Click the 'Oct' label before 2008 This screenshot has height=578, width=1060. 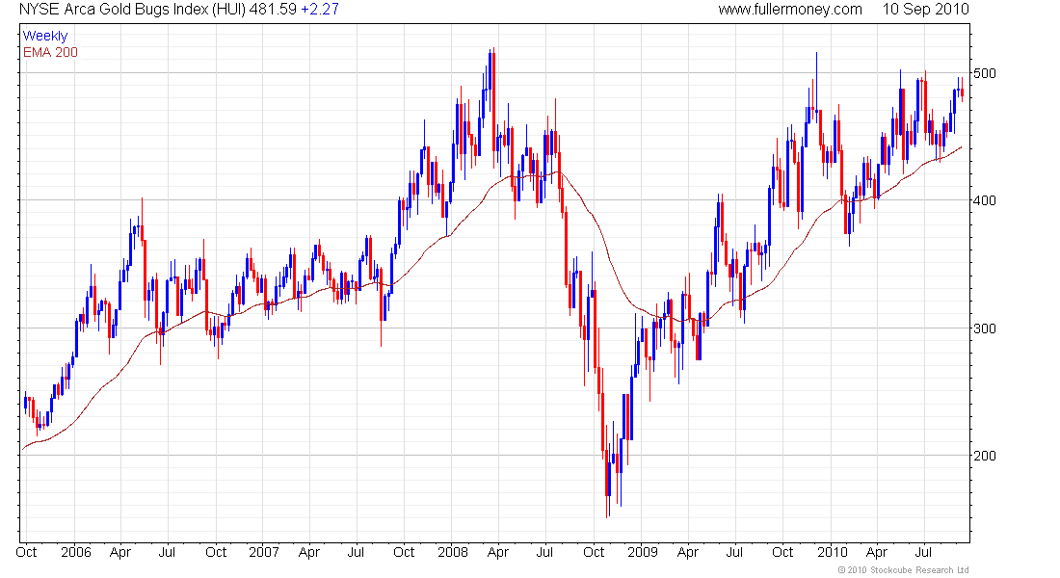coord(404,552)
